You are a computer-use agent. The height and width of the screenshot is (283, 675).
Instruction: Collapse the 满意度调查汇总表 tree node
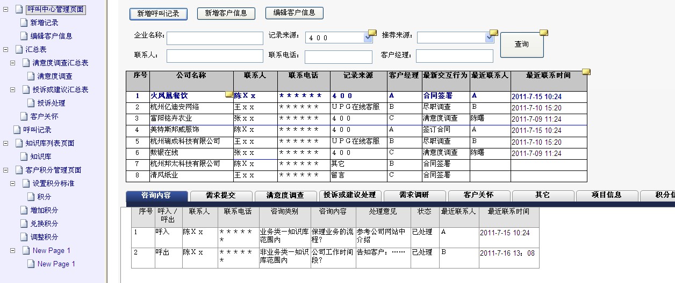point(13,63)
